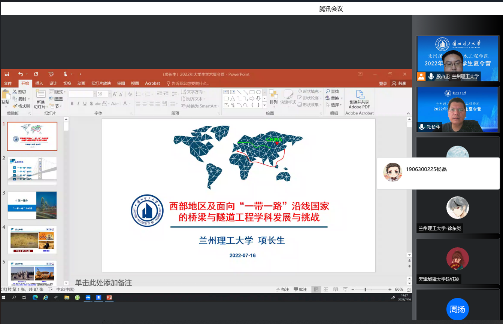Click the zoom slider in status bar

click(x=365, y=290)
